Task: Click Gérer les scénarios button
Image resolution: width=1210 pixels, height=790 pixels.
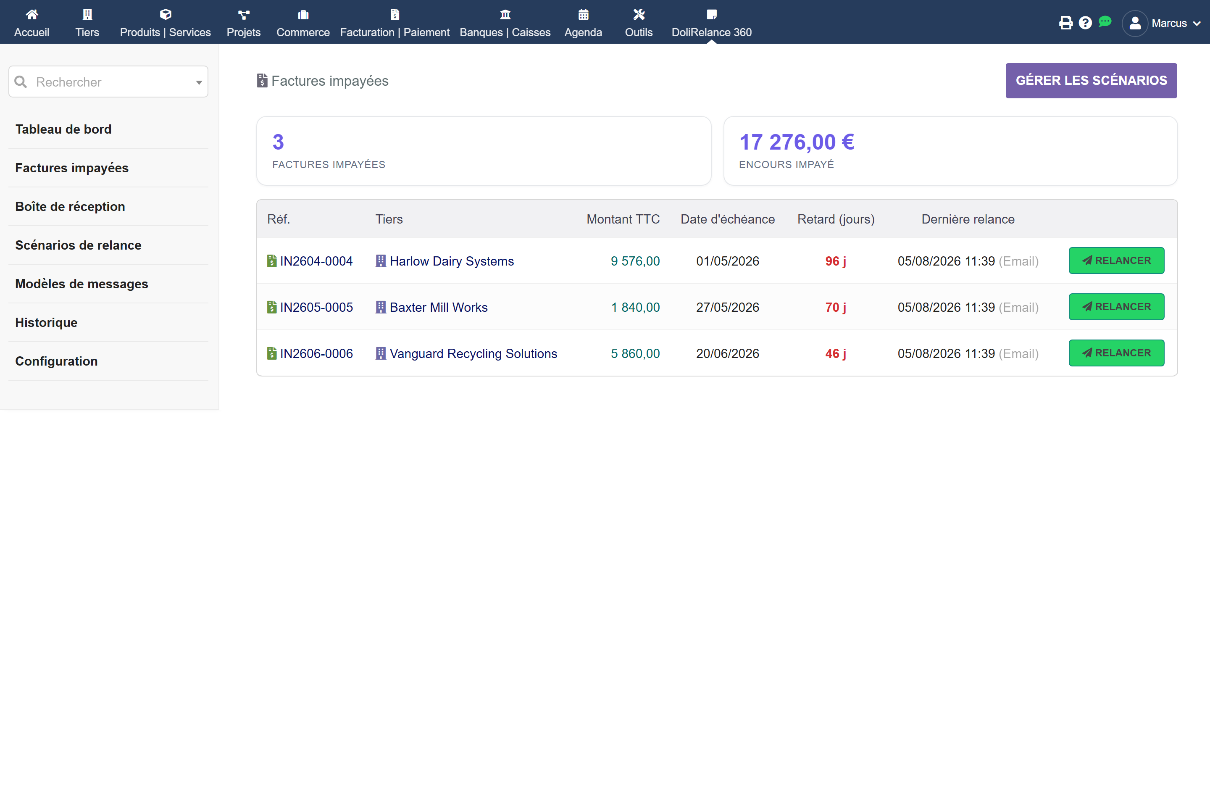Action: click(1091, 80)
